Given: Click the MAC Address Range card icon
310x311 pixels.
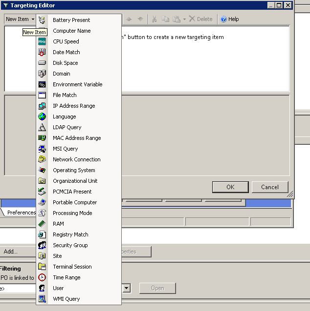Looking at the screenshot, I should [x=42, y=138].
